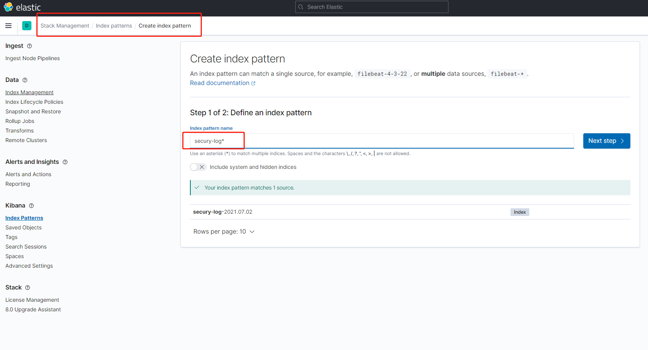
Task: Open the Stack section help icon
Action: [28, 288]
